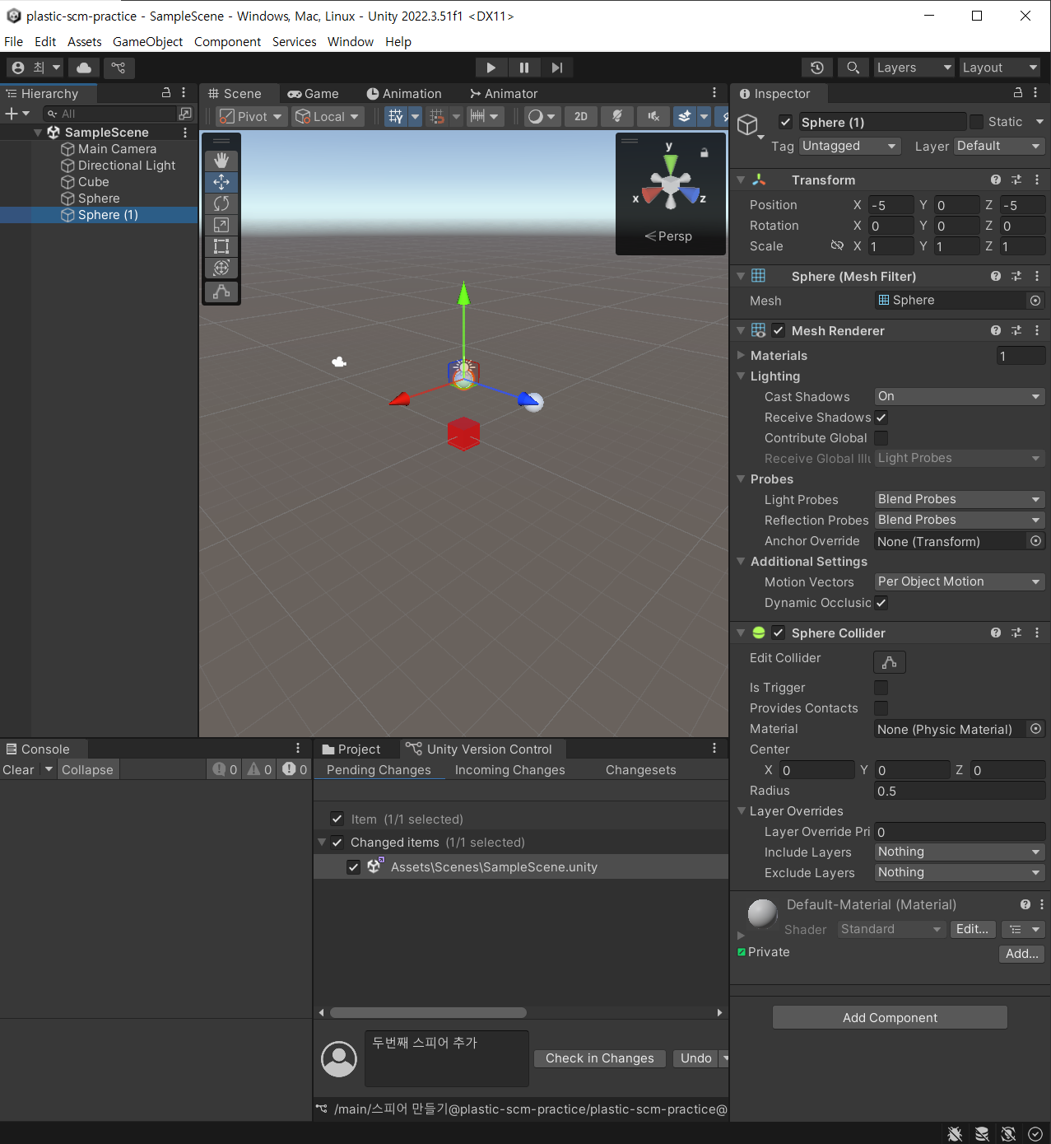This screenshot has width=1051, height=1144.
Task: Toggle the 2D view mode
Action: 581,116
